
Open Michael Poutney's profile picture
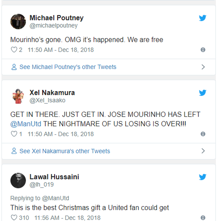pyautogui.click(x=18, y=21)
